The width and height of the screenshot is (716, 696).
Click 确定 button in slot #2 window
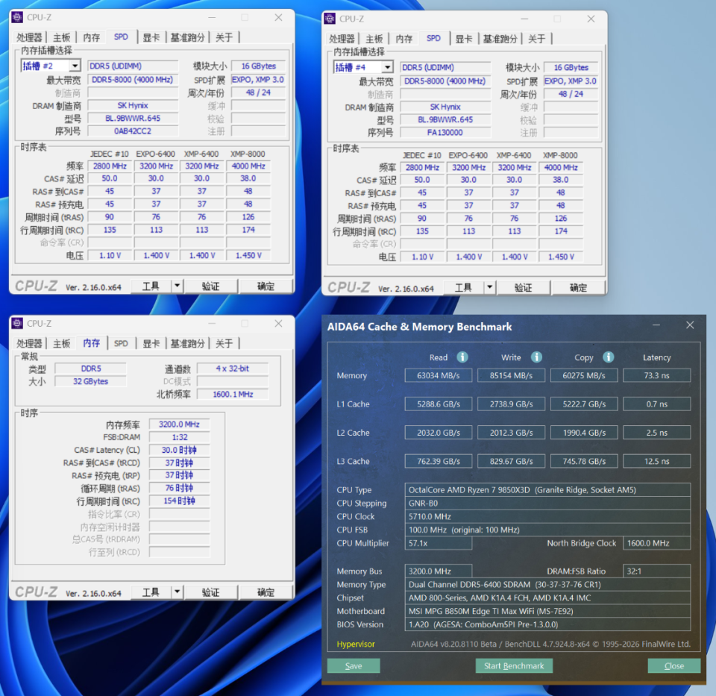tap(266, 286)
